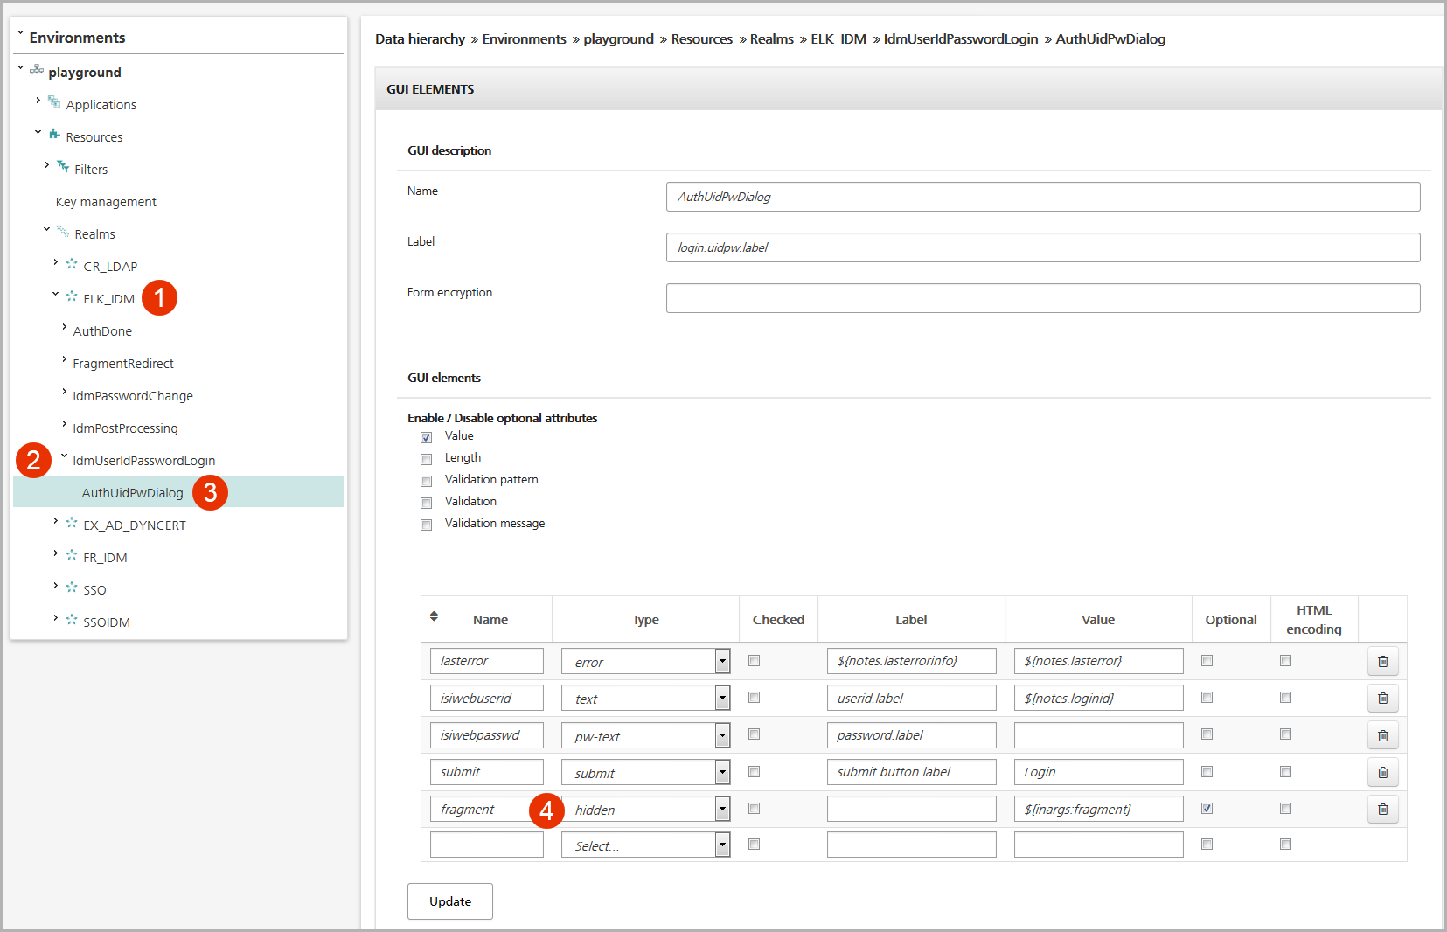Click the sort arrows icon in Name column header
Screen dimensions: 1447x932
(435, 617)
